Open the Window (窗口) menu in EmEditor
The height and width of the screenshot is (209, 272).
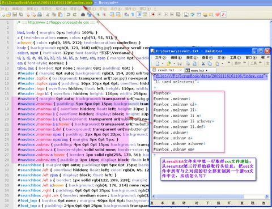(x=251, y=58)
